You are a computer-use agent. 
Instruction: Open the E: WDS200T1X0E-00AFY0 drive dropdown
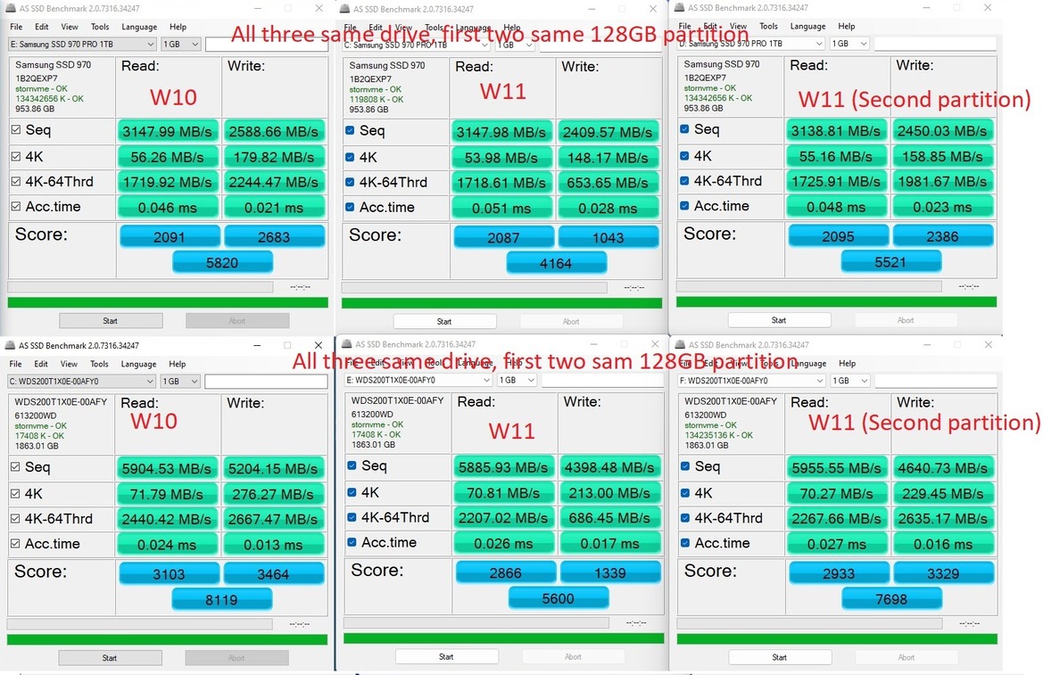pyautogui.click(x=418, y=380)
